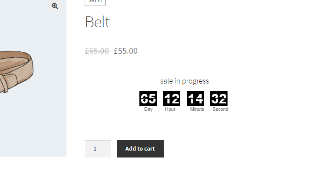This screenshot has height=180, width=317.
Task: Click the magnifier zoom icon on image
Action: 55,6
